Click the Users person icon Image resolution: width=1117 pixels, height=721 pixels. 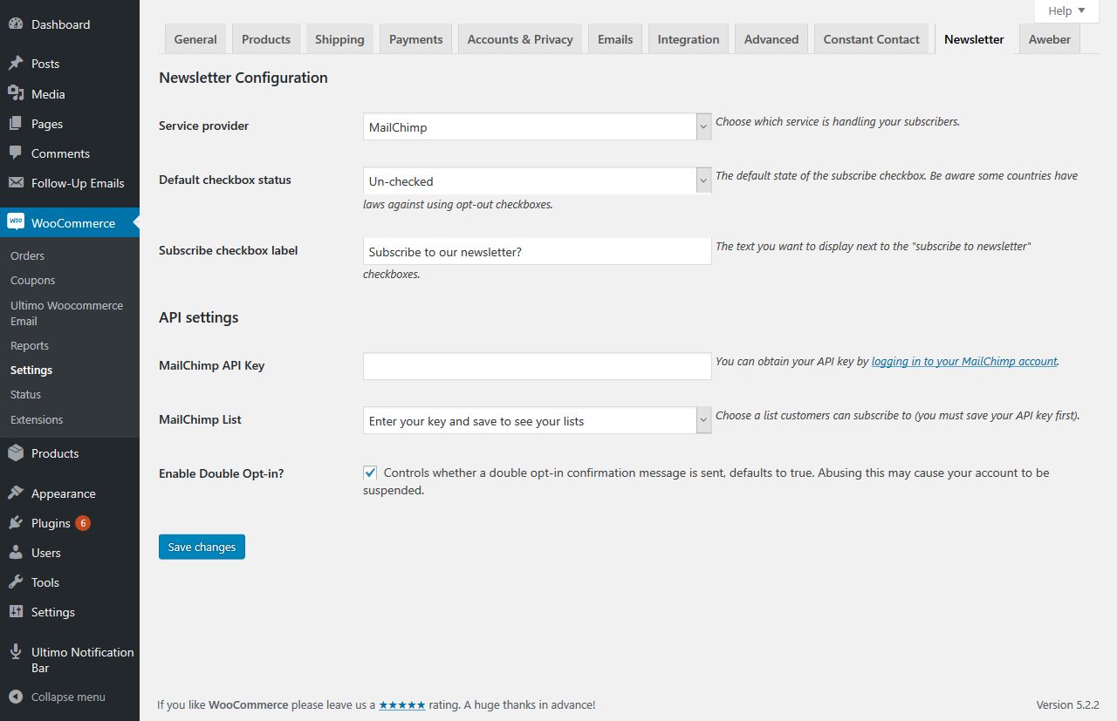[16, 553]
